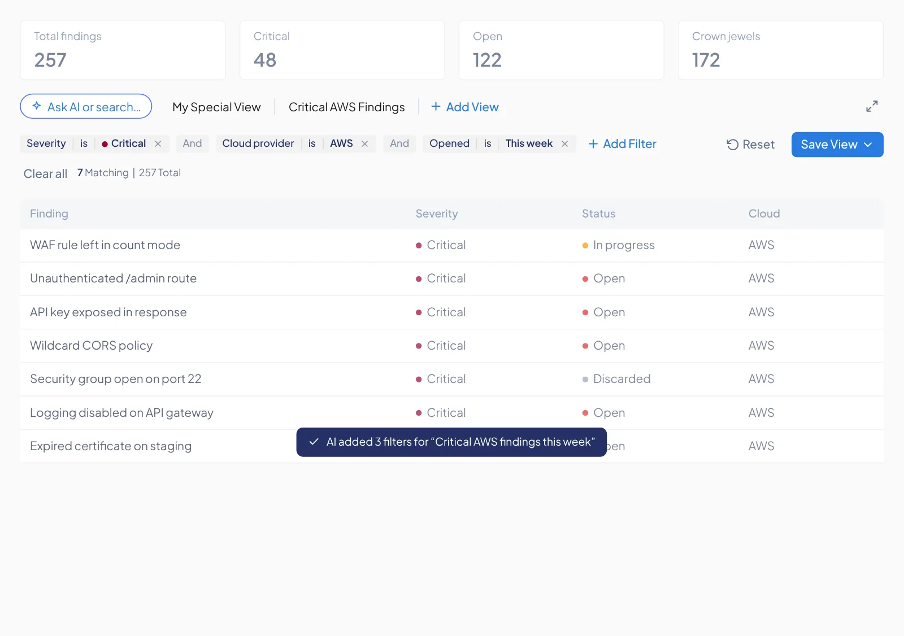Select the Total findings 257 card
Screen dimensions: 904x636
(123, 50)
